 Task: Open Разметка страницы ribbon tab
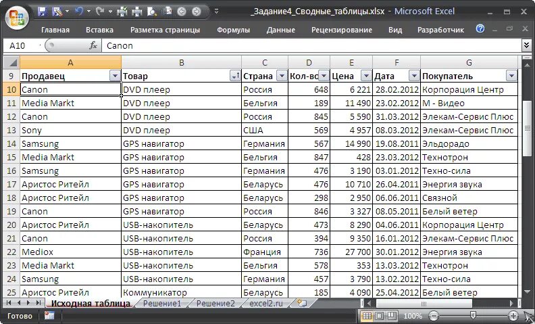point(165,30)
